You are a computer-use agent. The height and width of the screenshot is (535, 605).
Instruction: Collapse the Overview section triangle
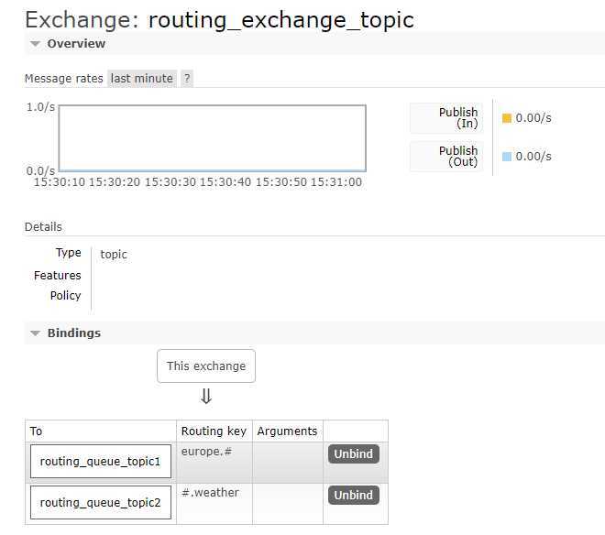coord(35,44)
